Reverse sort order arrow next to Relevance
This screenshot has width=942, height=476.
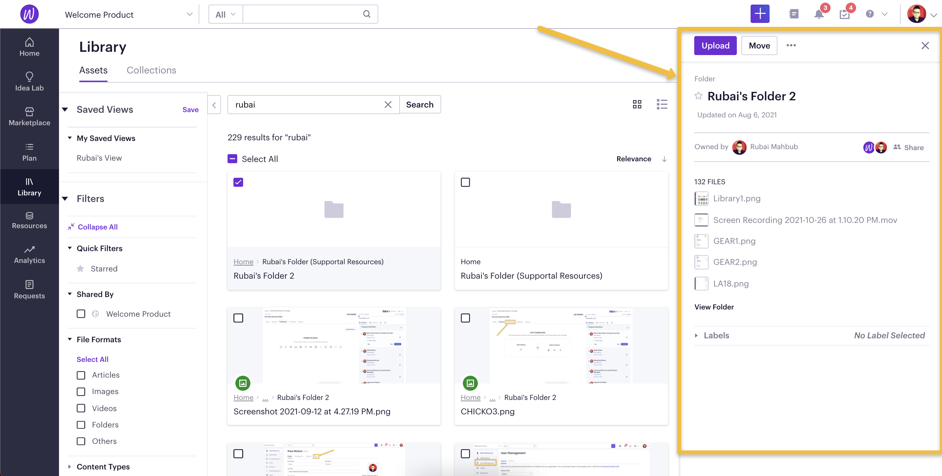click(x=664, y=159)
